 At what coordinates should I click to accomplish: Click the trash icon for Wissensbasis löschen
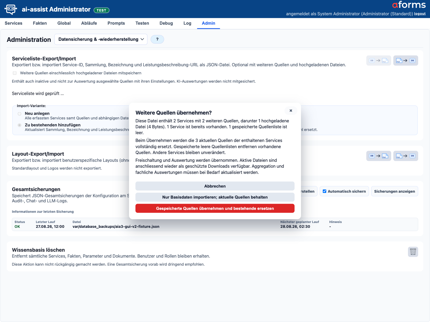[x=413, y=252]
